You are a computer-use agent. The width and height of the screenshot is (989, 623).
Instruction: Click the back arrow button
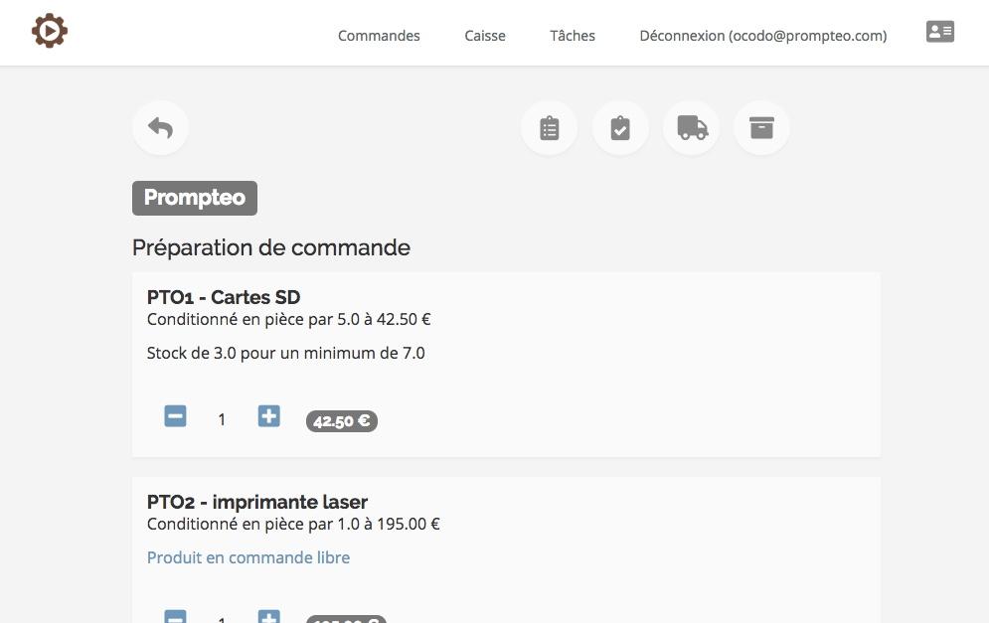point(160,128)
